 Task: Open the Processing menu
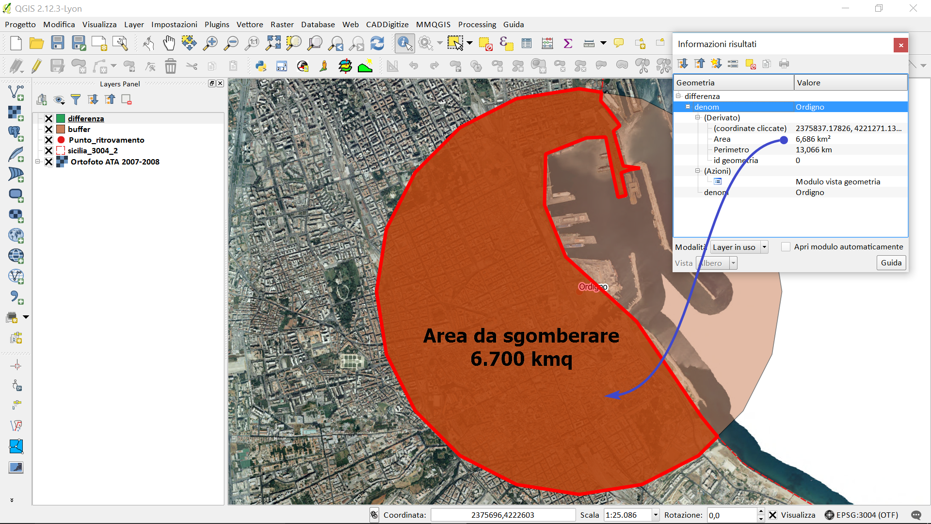[x=477, y=24]
